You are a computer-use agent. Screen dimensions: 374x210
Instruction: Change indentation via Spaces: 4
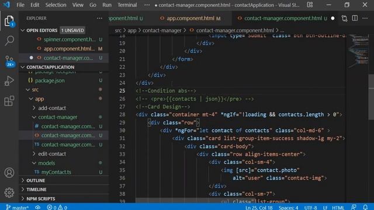288,208
